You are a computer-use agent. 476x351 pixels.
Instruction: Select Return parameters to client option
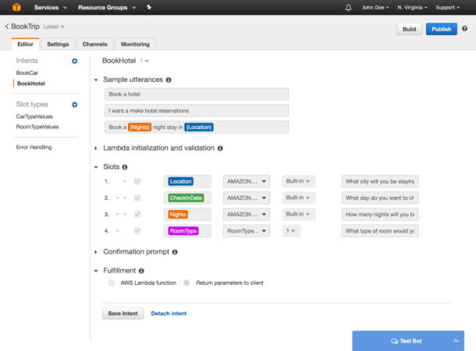(x=186, y=283)
